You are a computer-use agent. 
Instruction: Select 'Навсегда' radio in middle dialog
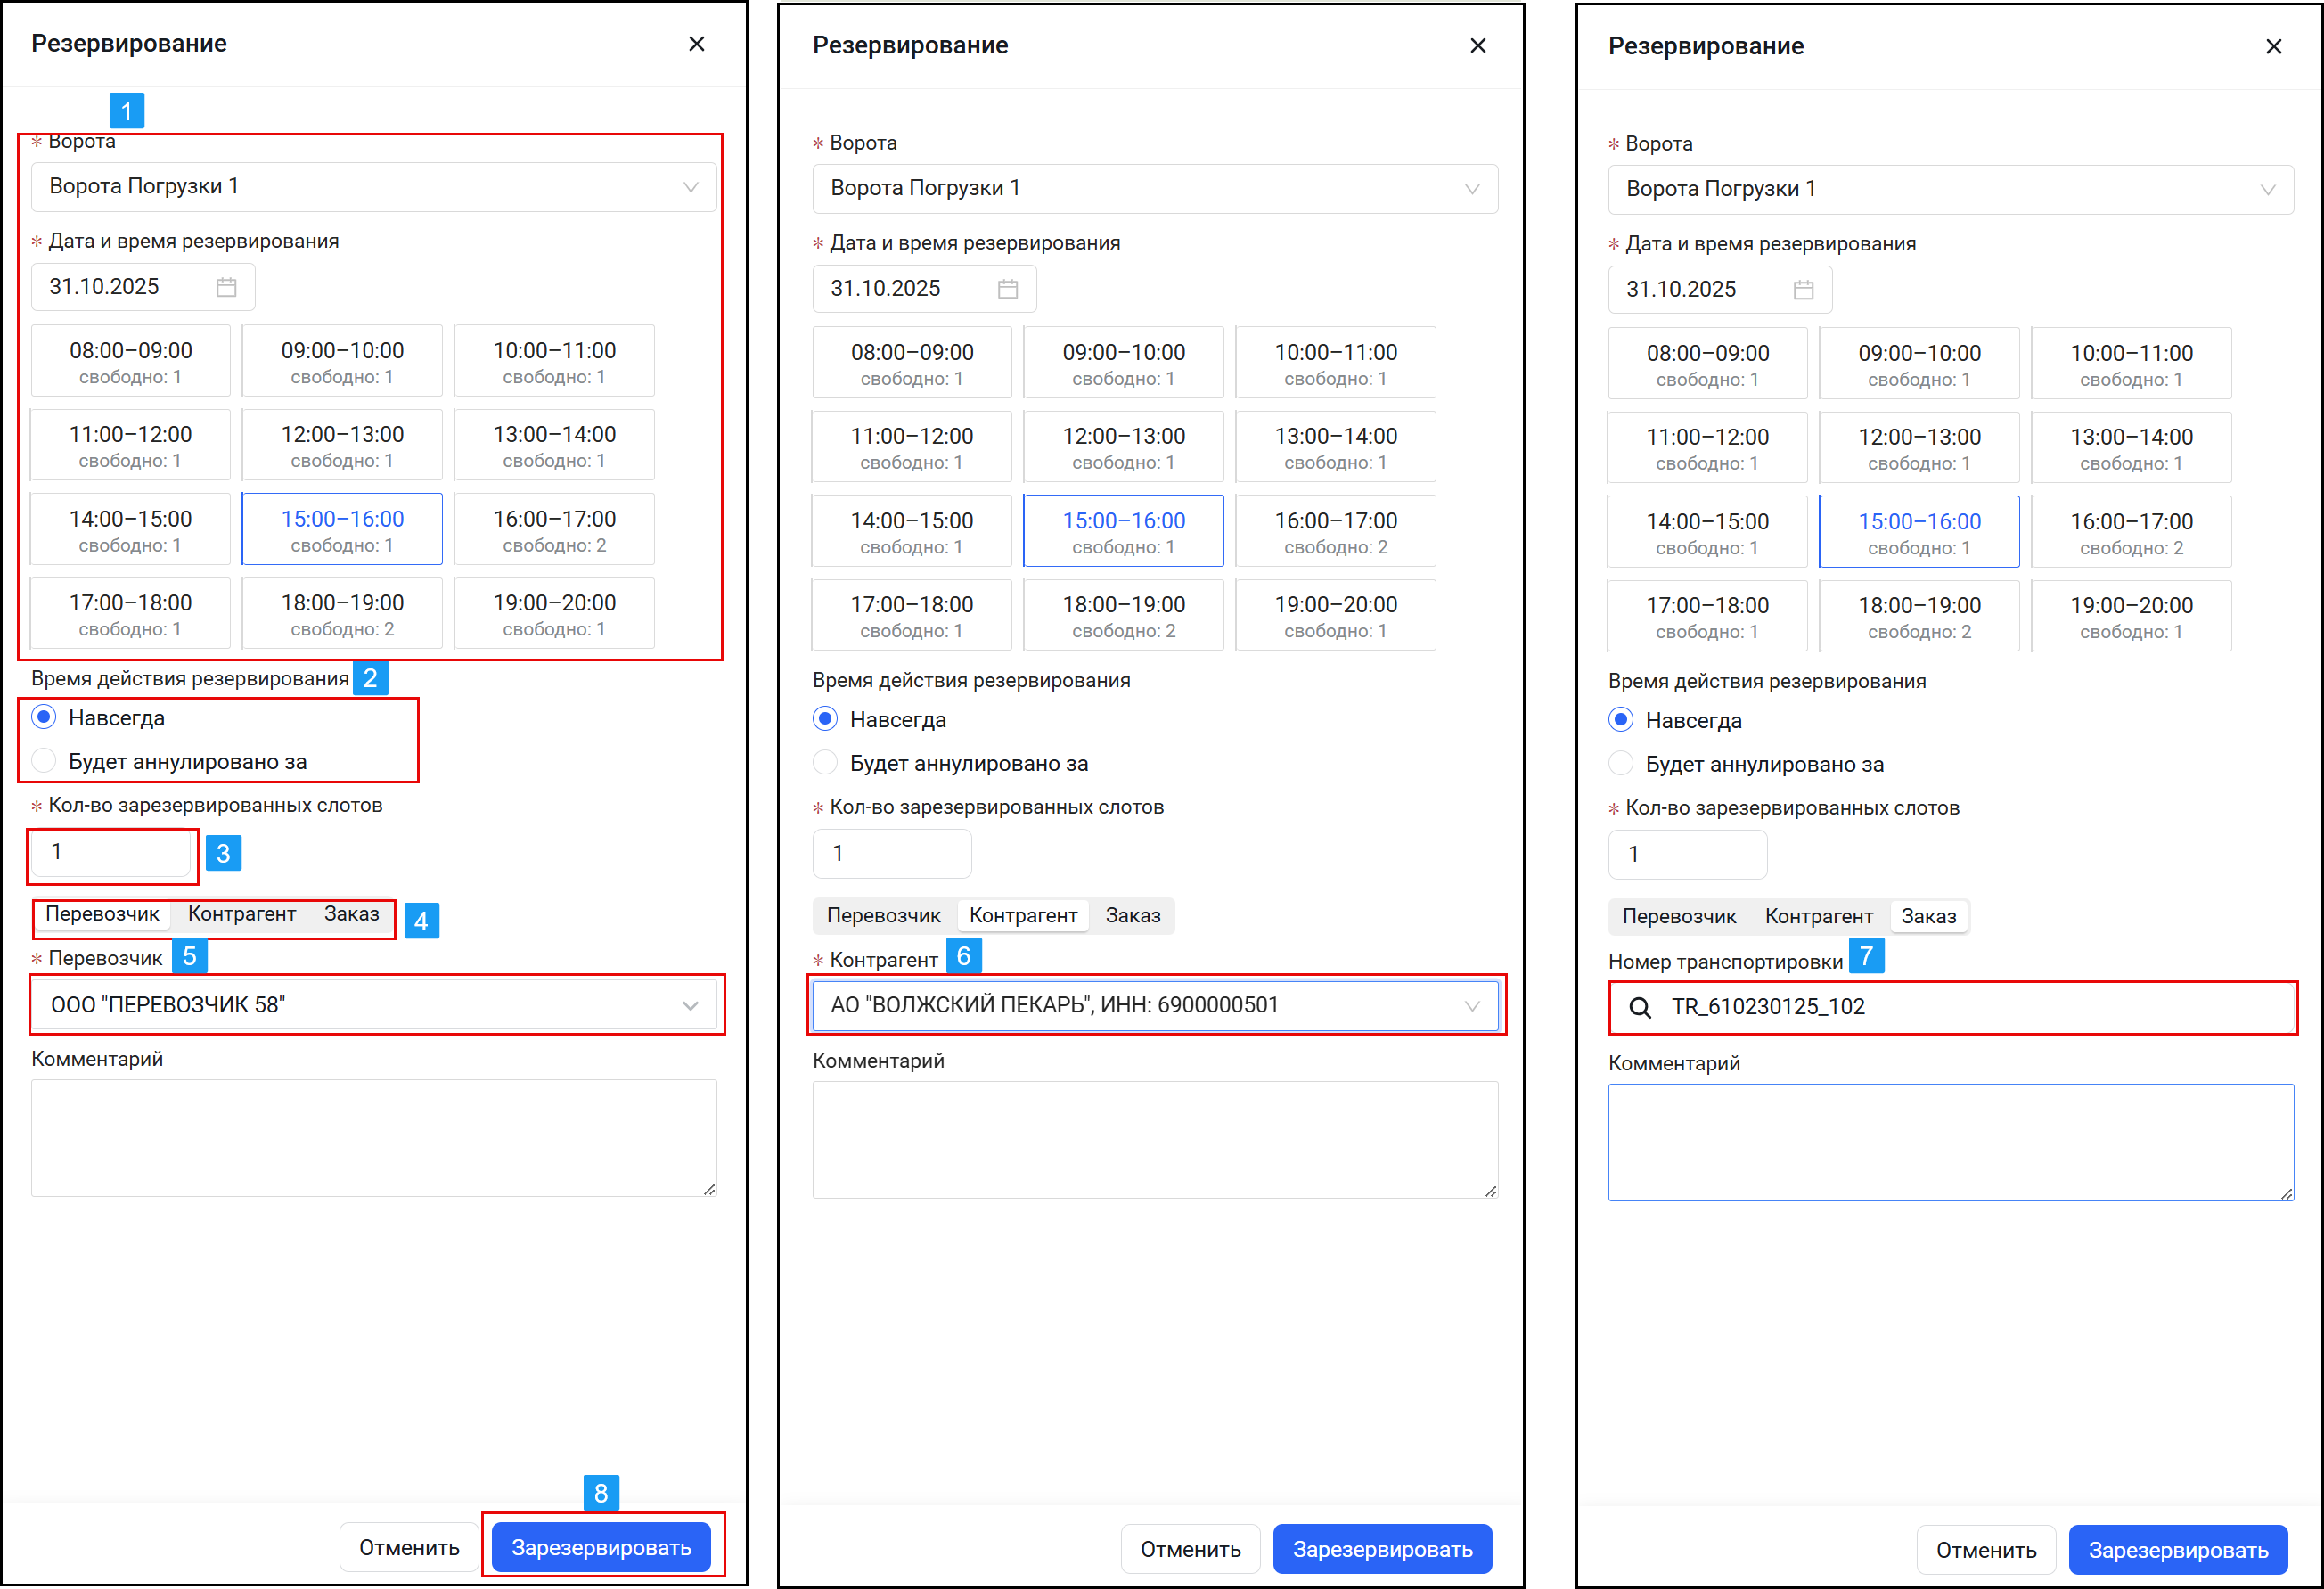point(825,719)
